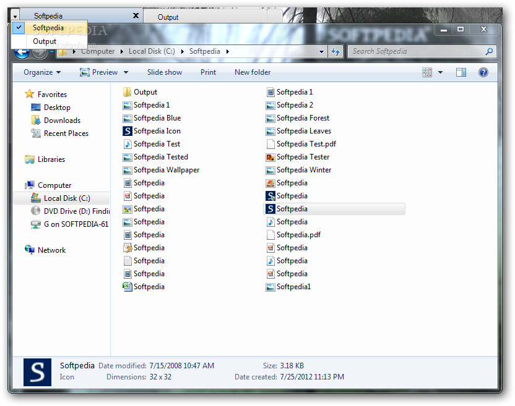Select Softpedia Icon file
Viewport: 515px width, 406px height.
click(152, 131)
